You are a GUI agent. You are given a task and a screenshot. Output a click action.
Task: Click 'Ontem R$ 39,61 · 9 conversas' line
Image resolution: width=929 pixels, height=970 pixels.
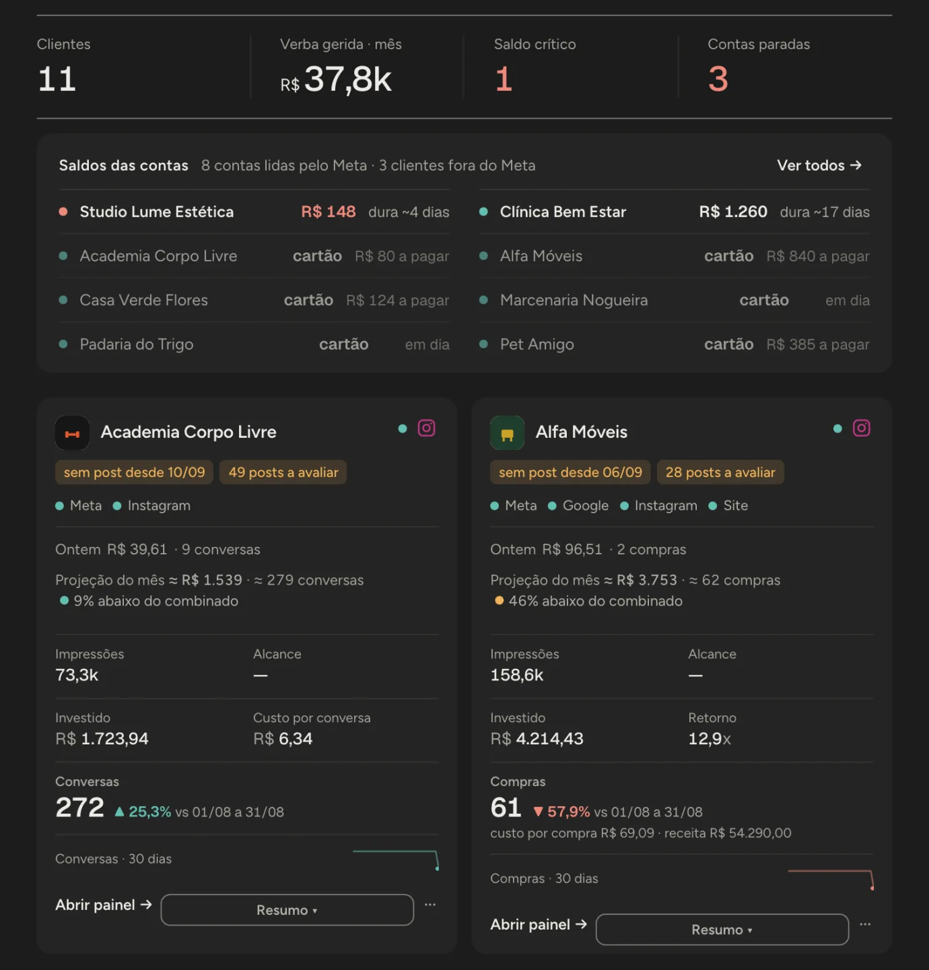pyautogui.click(x=158, y=550)
